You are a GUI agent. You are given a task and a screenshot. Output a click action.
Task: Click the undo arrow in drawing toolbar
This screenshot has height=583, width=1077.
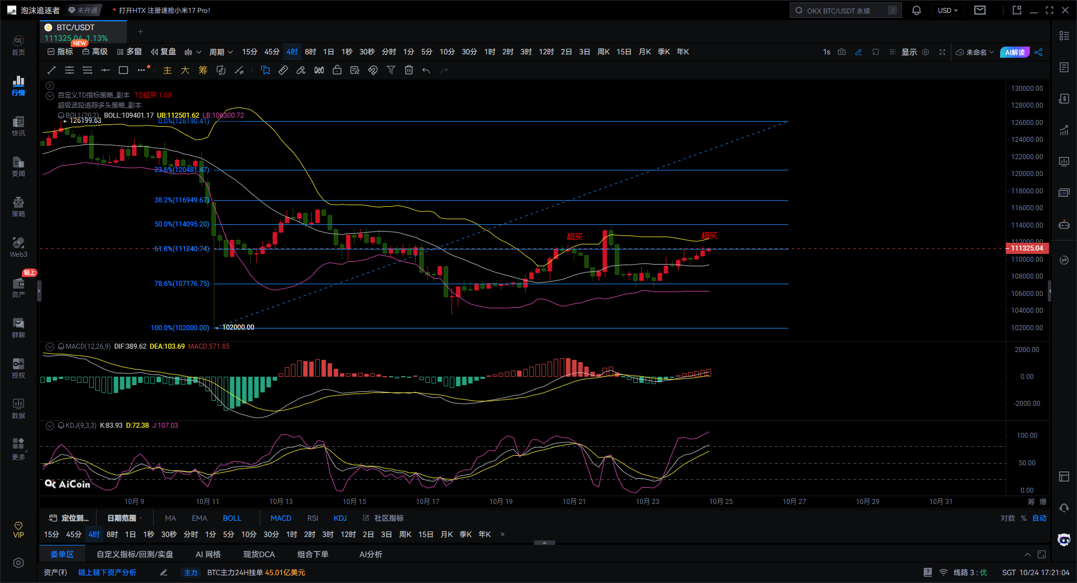[426, 70]
